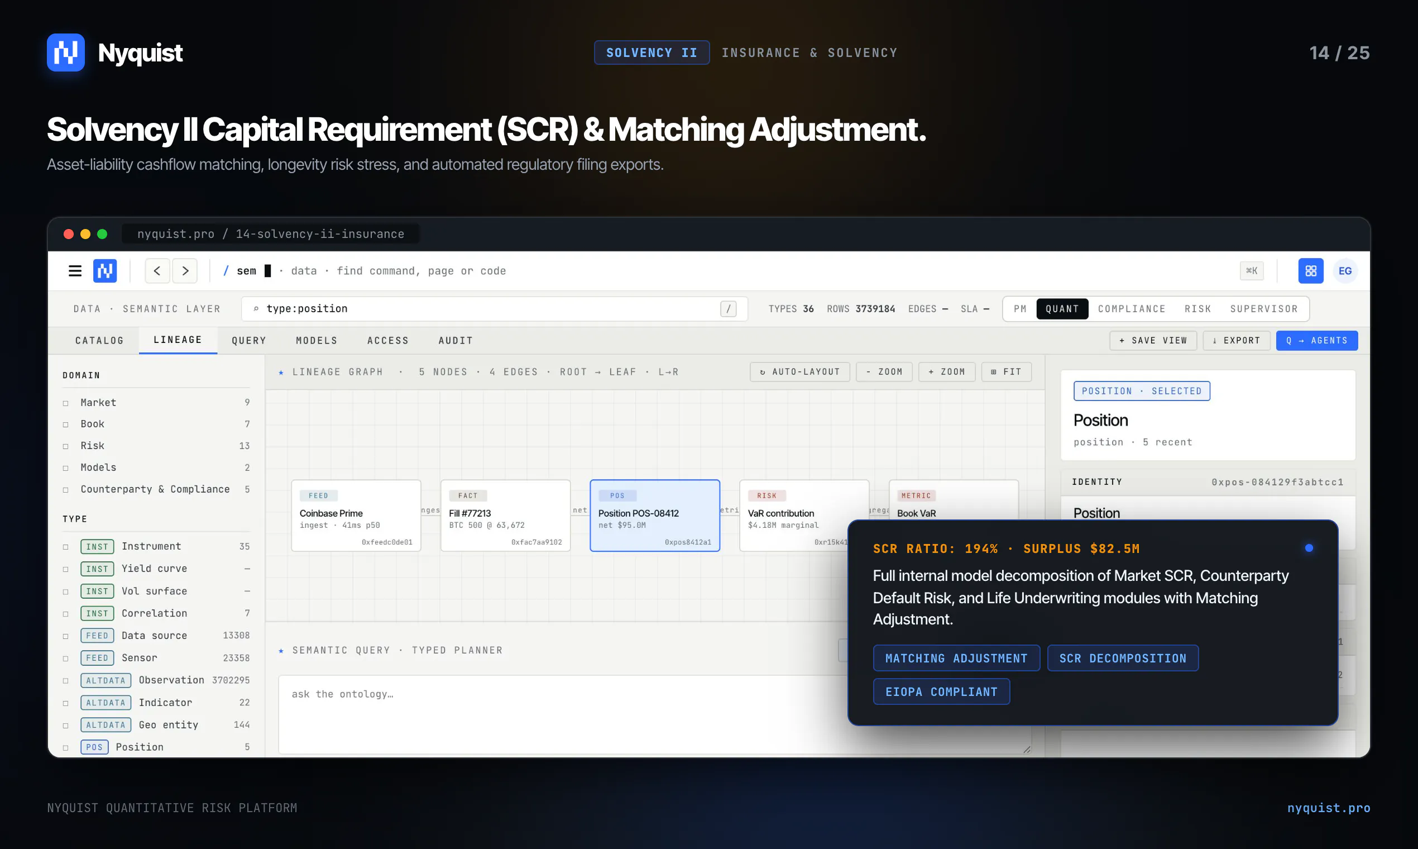Switch to the PM role view
This screenshot has height=849, width=1418.
1020,309
